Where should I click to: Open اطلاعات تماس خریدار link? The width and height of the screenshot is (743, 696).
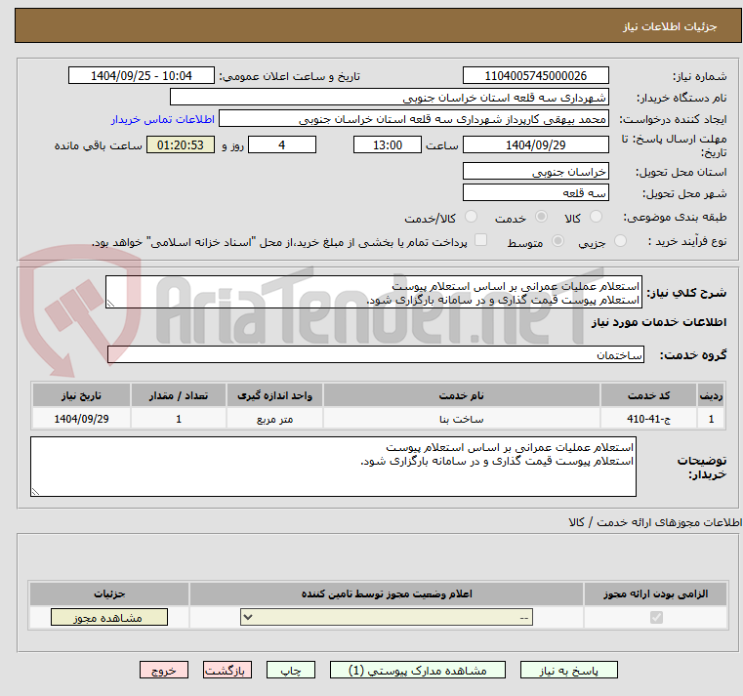point(162,119)
